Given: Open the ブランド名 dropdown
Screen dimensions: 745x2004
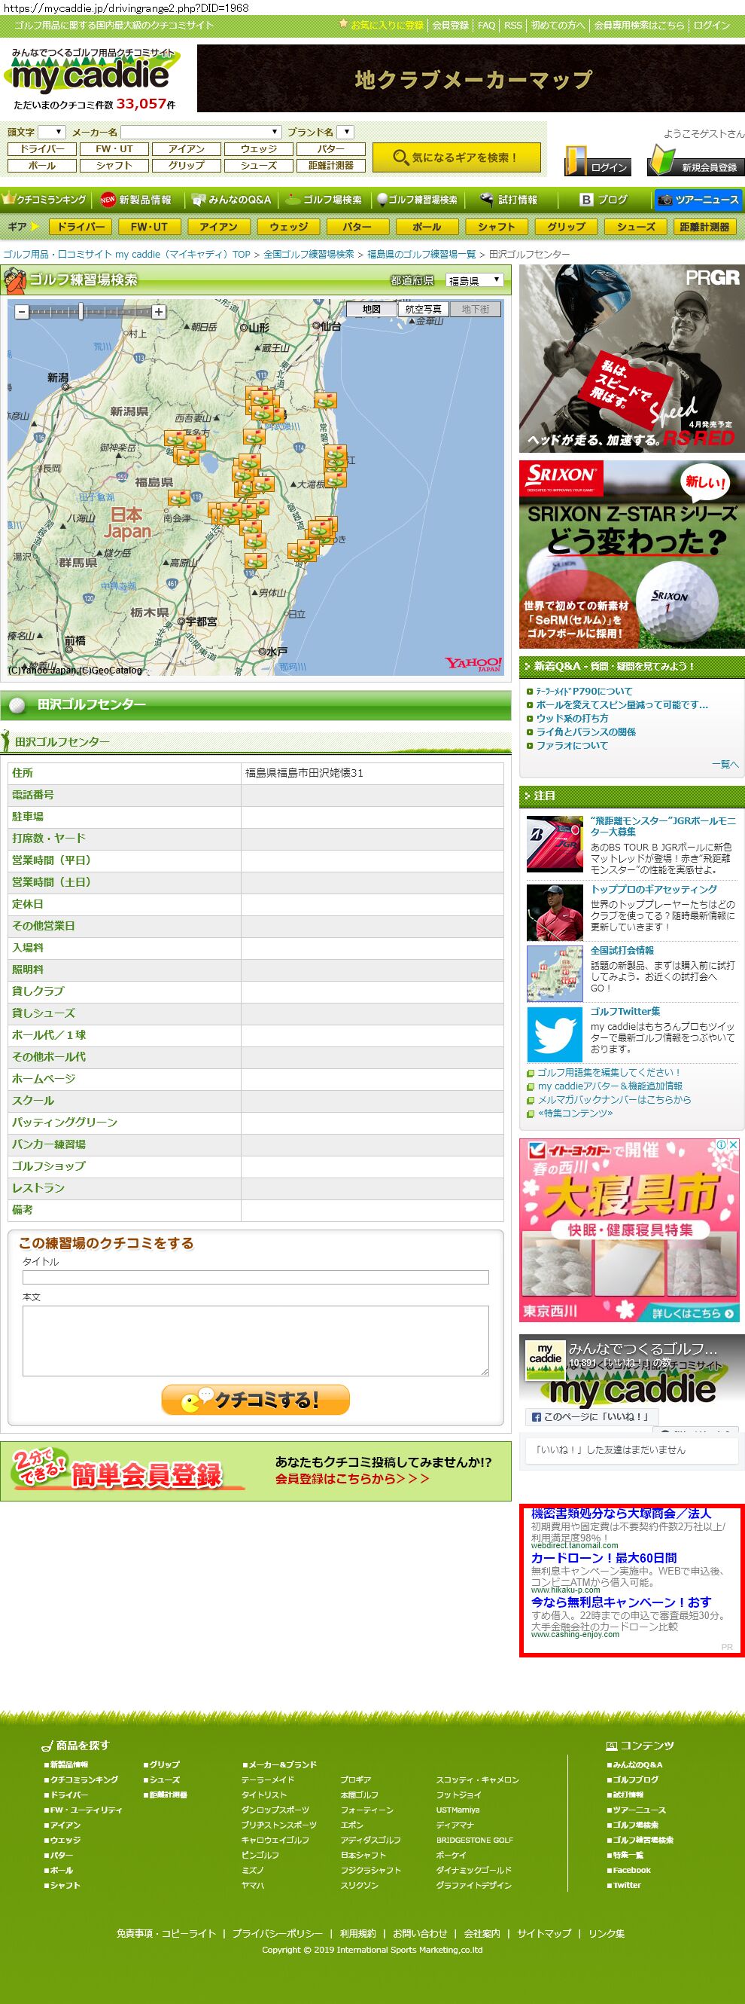Looking at the screenshot, I should click(346, 132).
